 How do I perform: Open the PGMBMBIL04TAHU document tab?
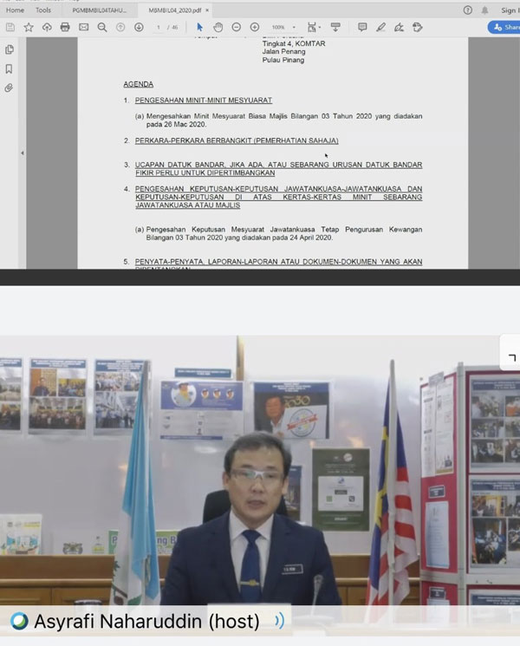pos(99,10)
